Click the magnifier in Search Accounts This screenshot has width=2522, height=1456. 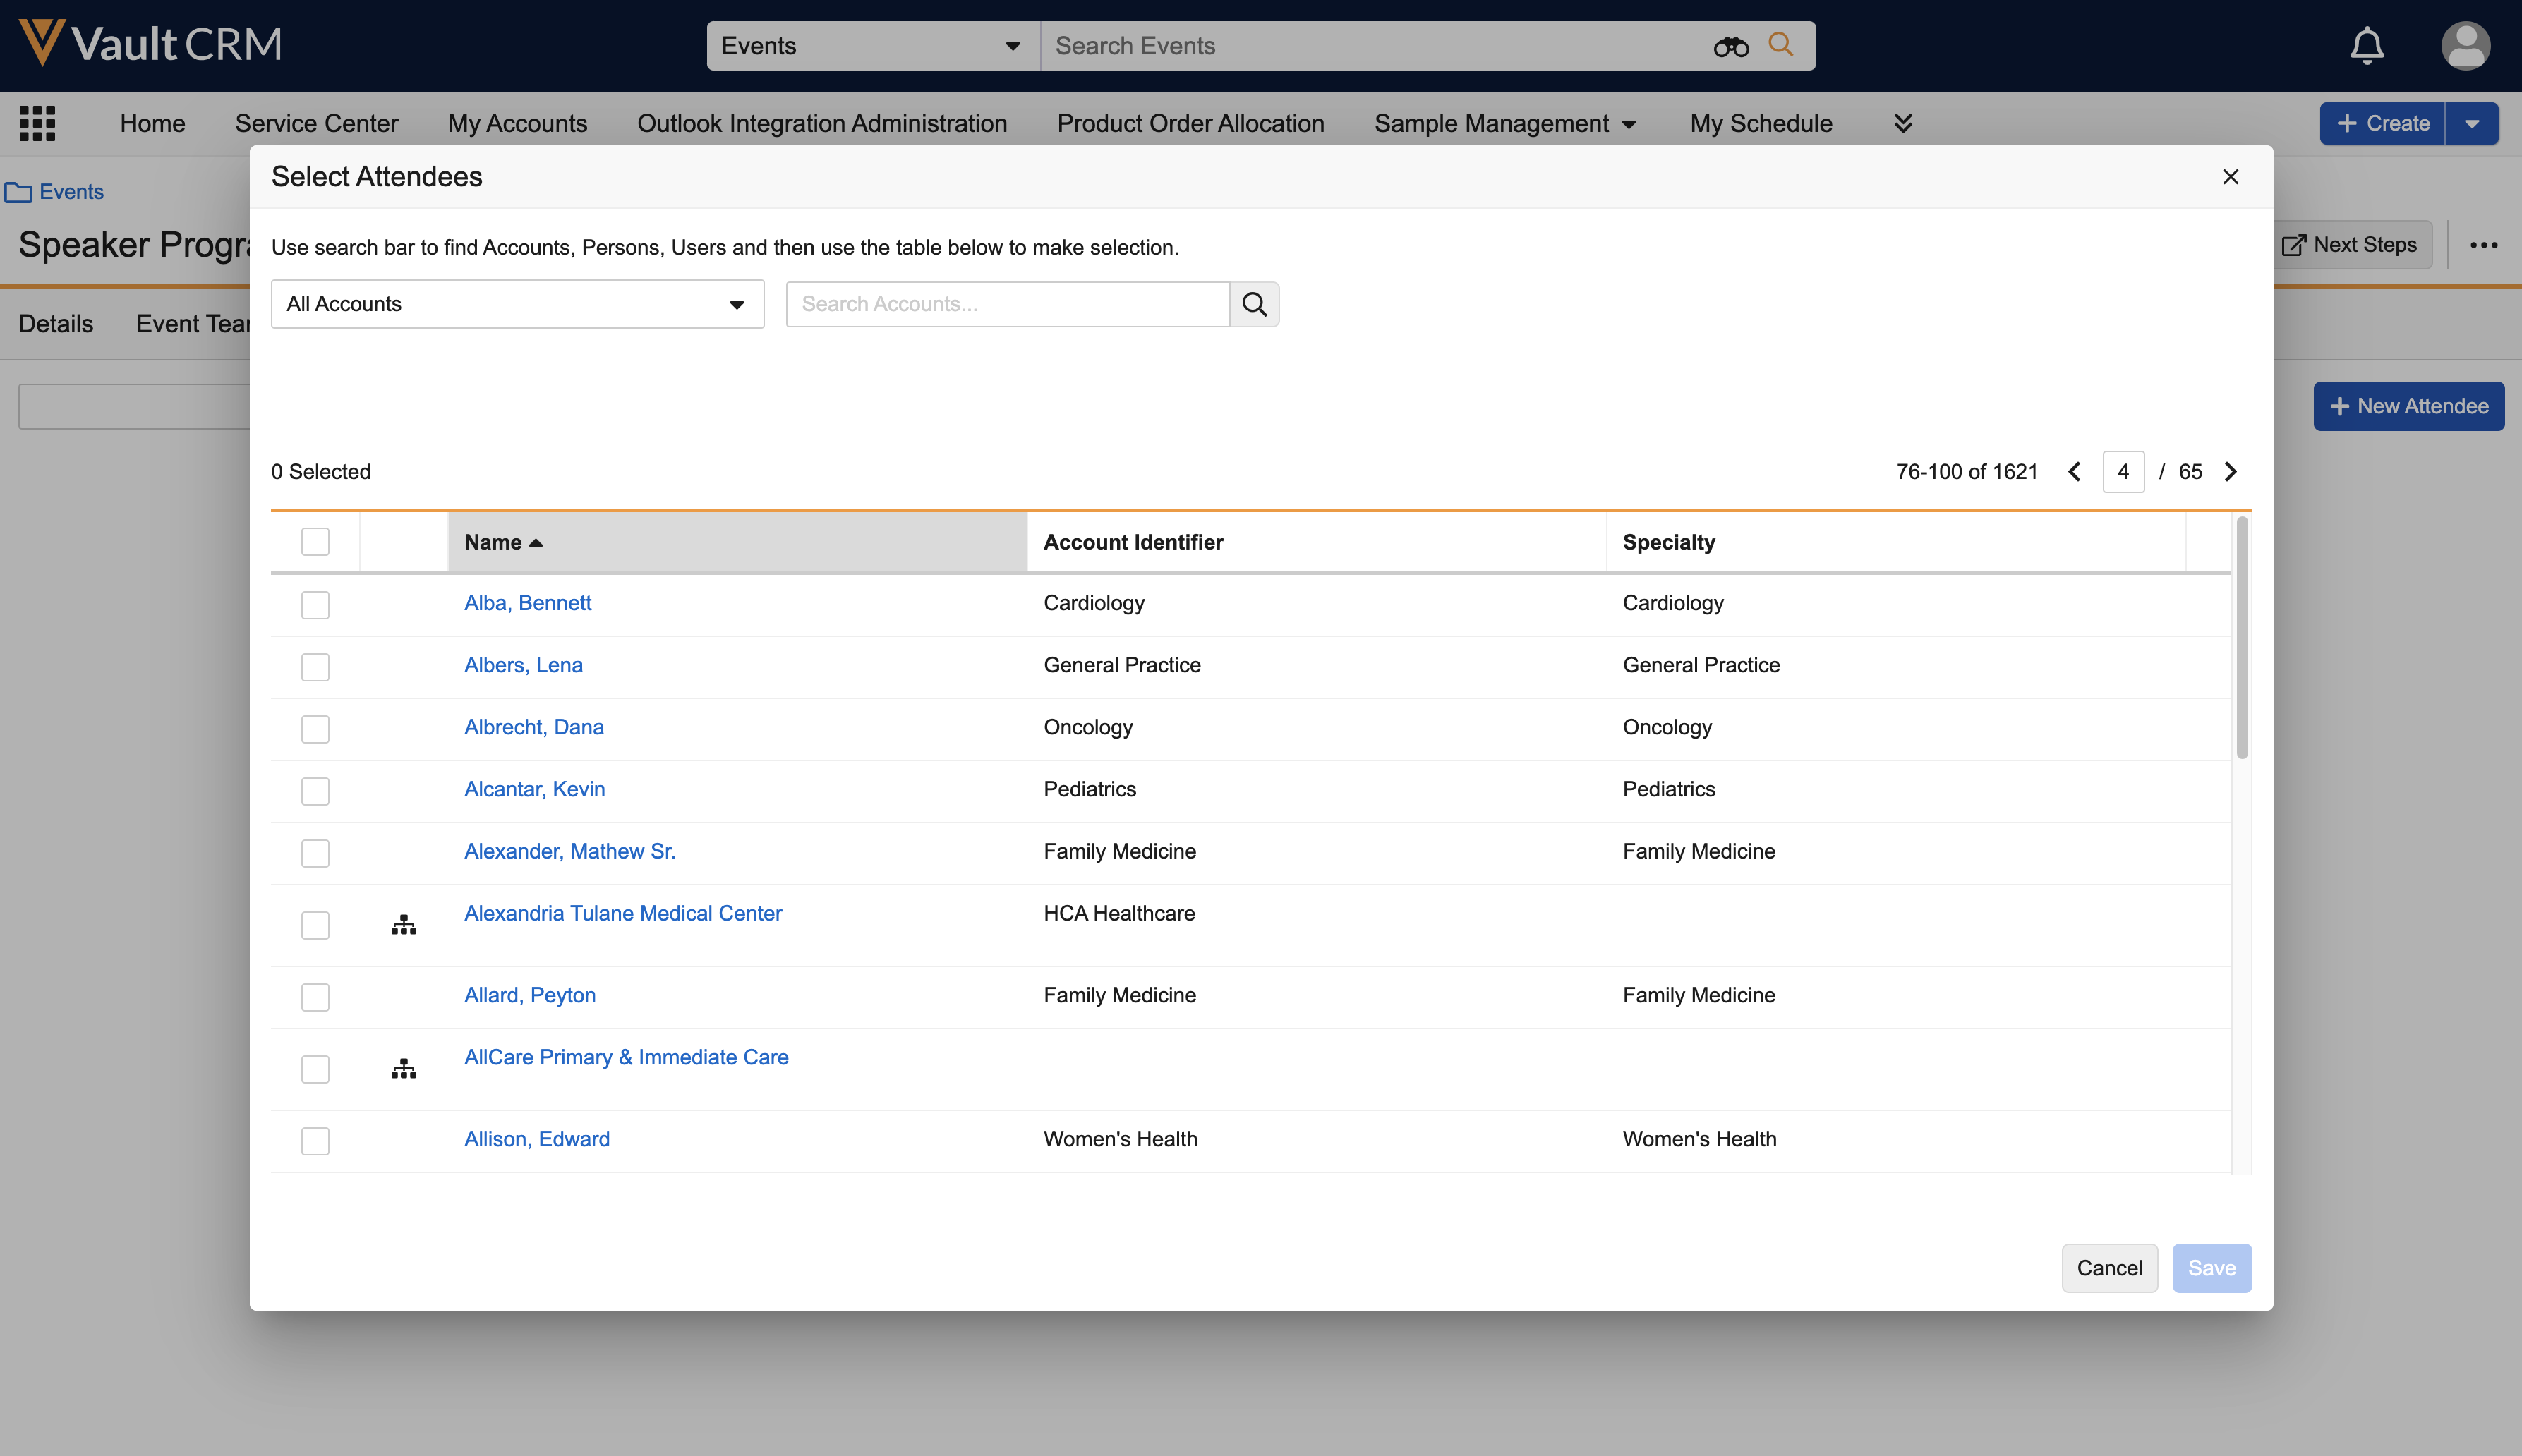1254,304
